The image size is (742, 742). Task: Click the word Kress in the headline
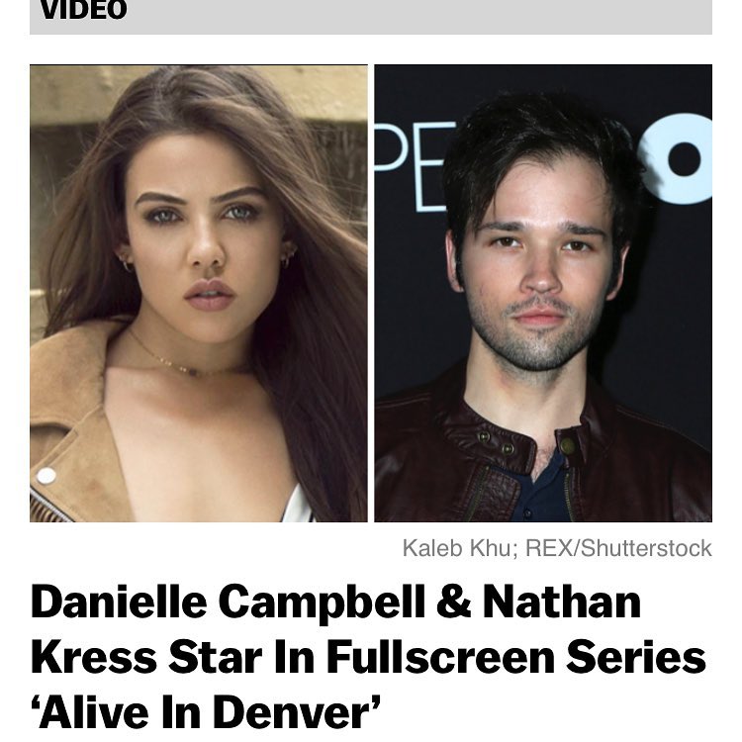pyautogui.click(x=94, y=657)
